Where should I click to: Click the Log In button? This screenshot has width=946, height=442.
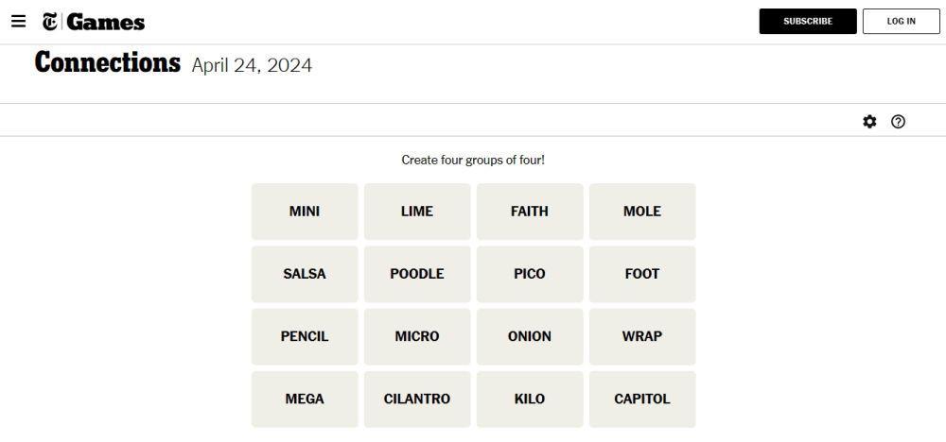click(x=902, y=21)
